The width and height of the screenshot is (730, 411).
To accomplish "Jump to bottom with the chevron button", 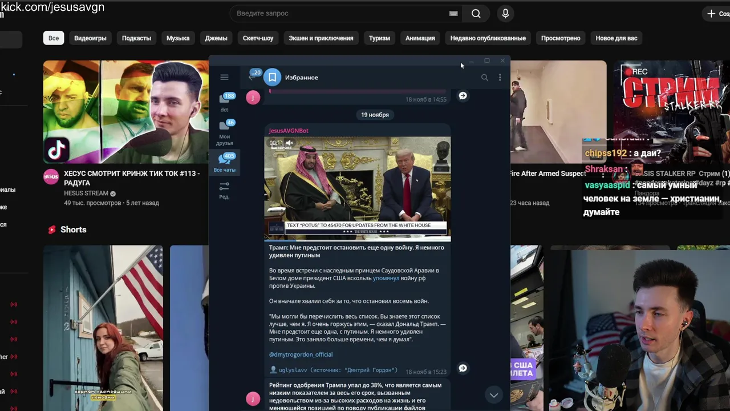I will click(494, 395).
